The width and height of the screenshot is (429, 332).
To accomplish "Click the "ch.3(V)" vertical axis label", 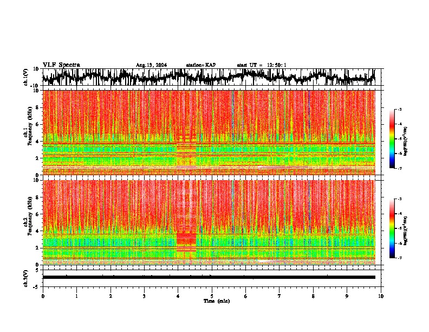I will (26, 278).
